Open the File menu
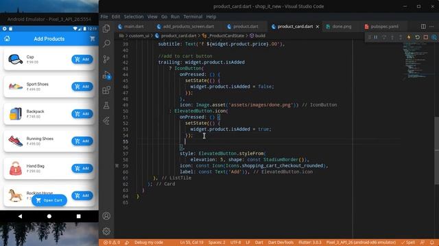The image size is (439, 246). (x=104, y=16)
